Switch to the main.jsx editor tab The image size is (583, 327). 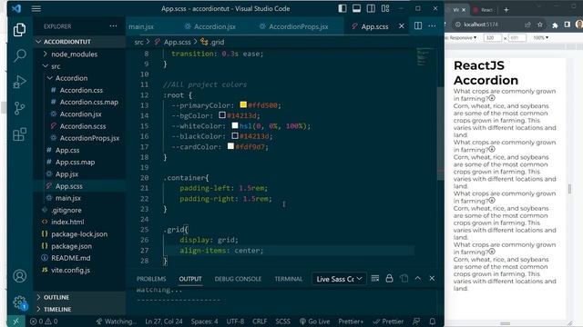[x=141, y=26]
